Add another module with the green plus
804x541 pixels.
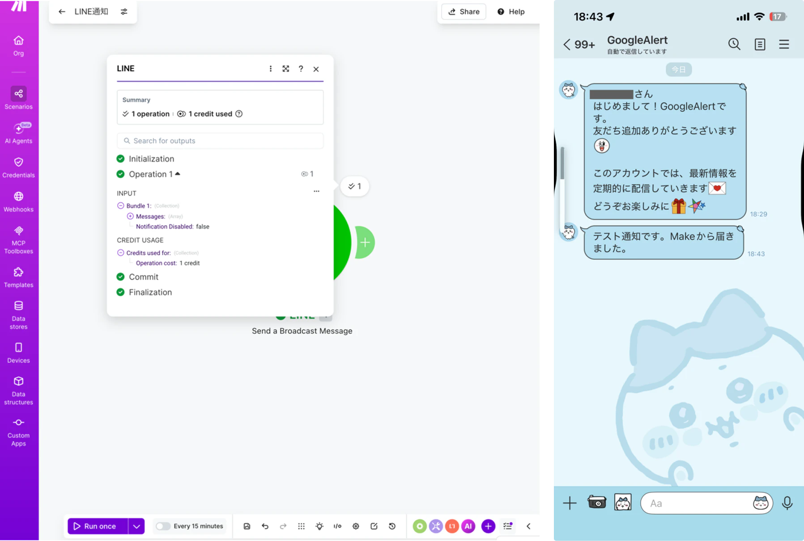365,242
